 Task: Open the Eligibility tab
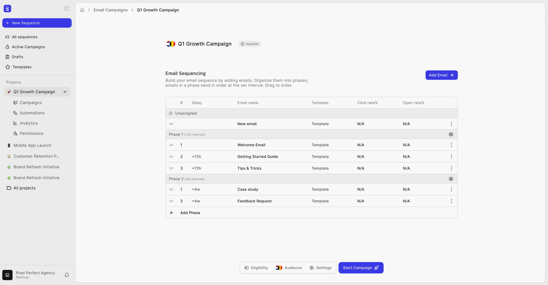coord(256,268)
